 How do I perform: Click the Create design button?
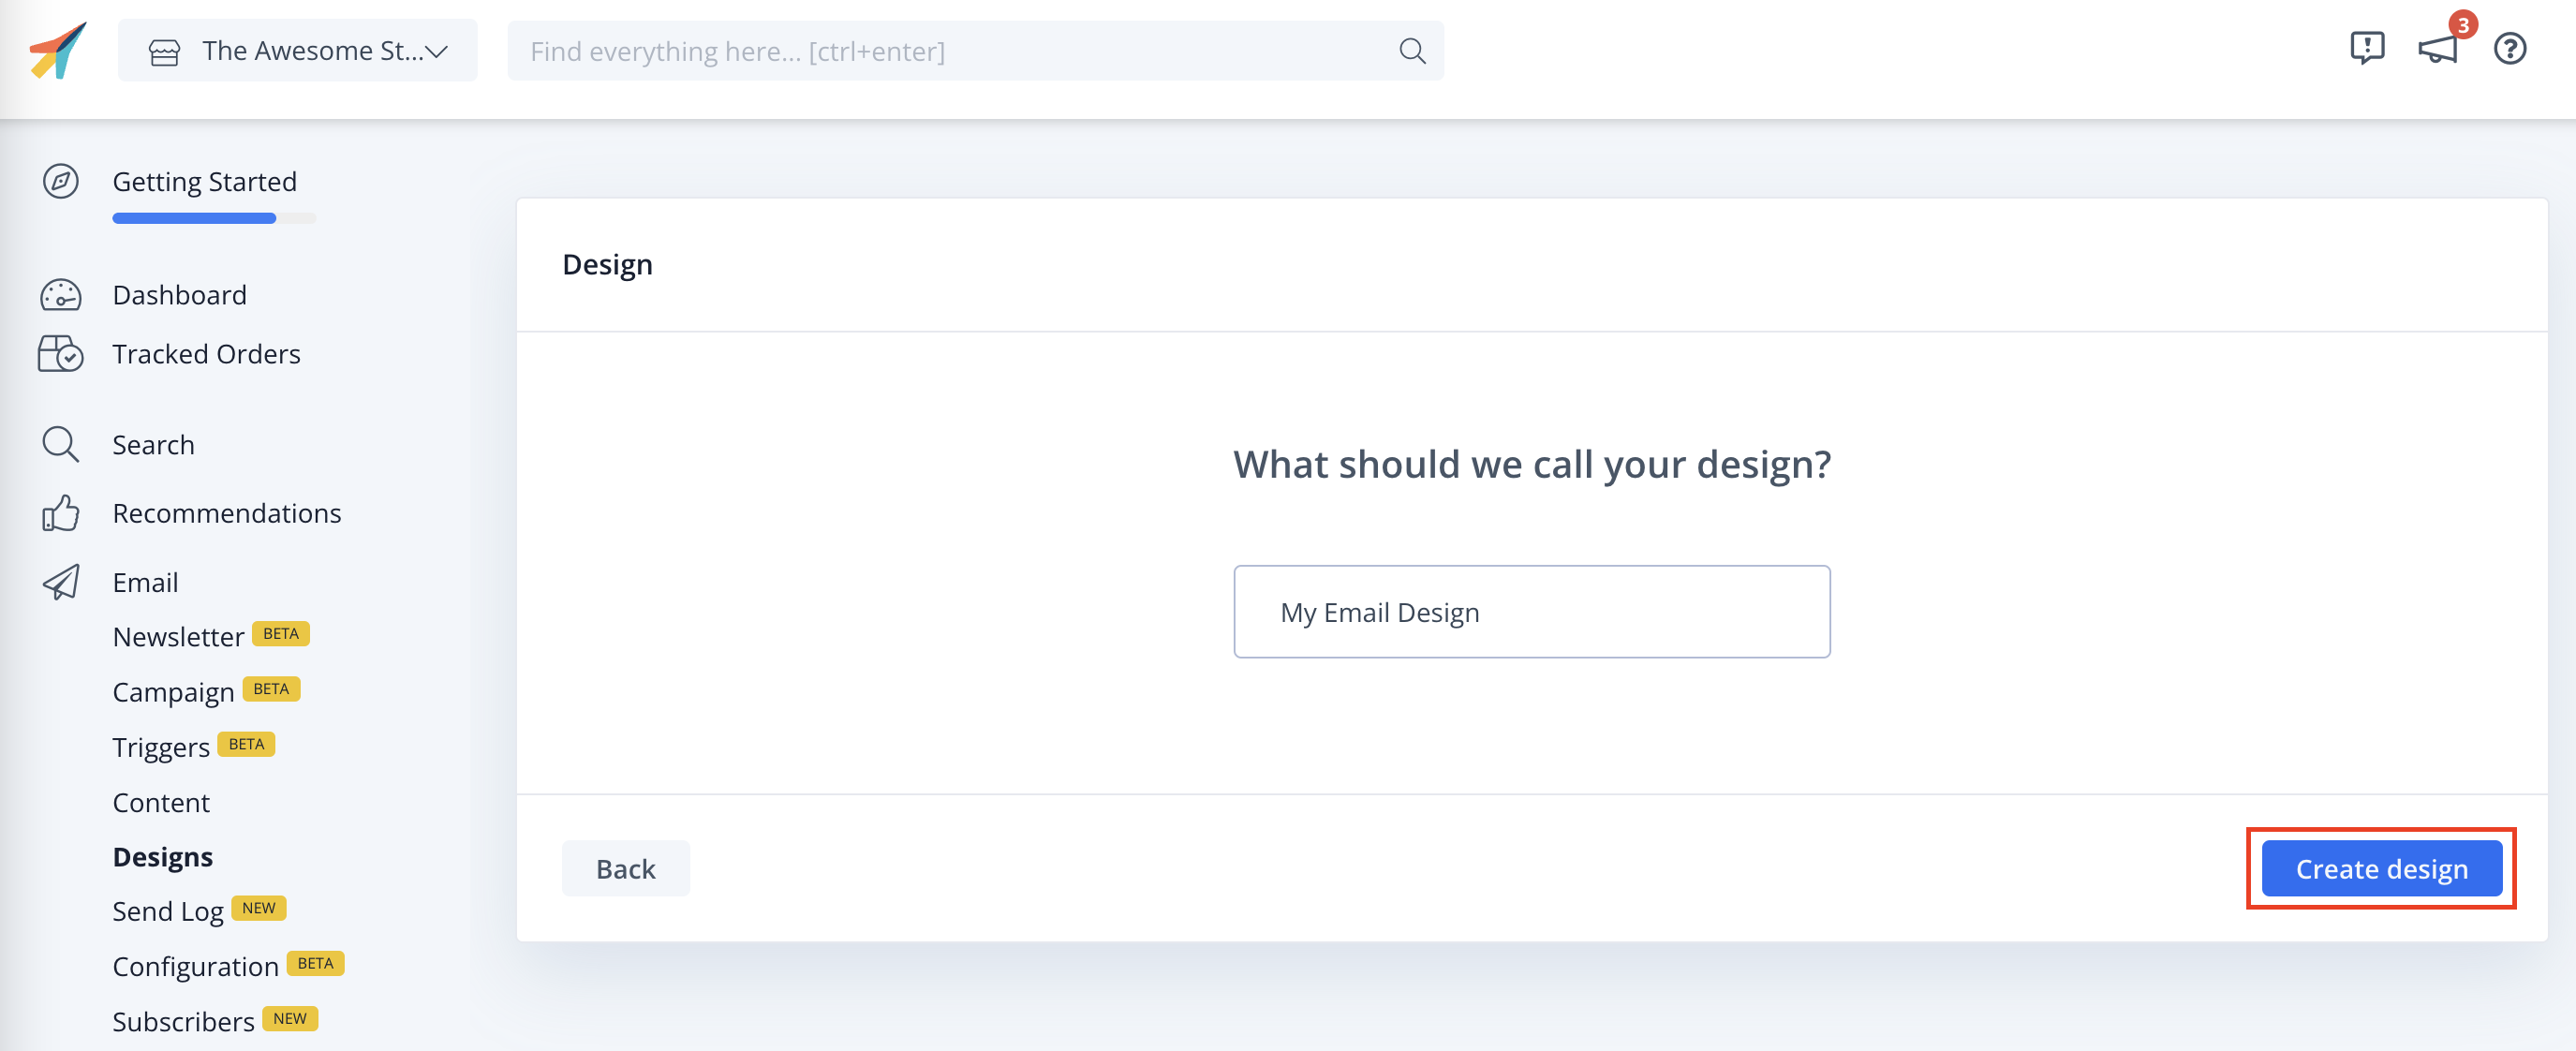click(x=2381, y=868)
